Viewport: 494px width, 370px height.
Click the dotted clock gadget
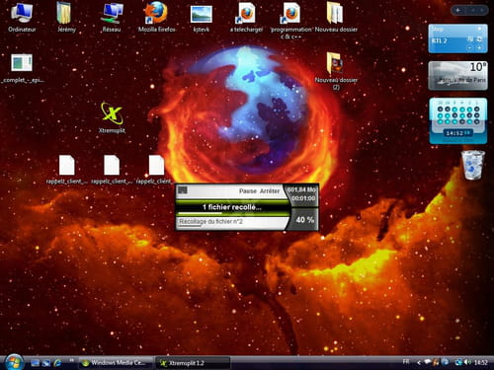click(458, 120)
